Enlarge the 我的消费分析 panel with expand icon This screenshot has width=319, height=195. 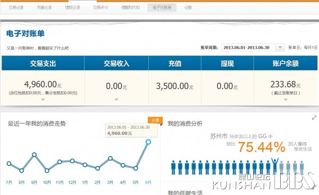314,118
